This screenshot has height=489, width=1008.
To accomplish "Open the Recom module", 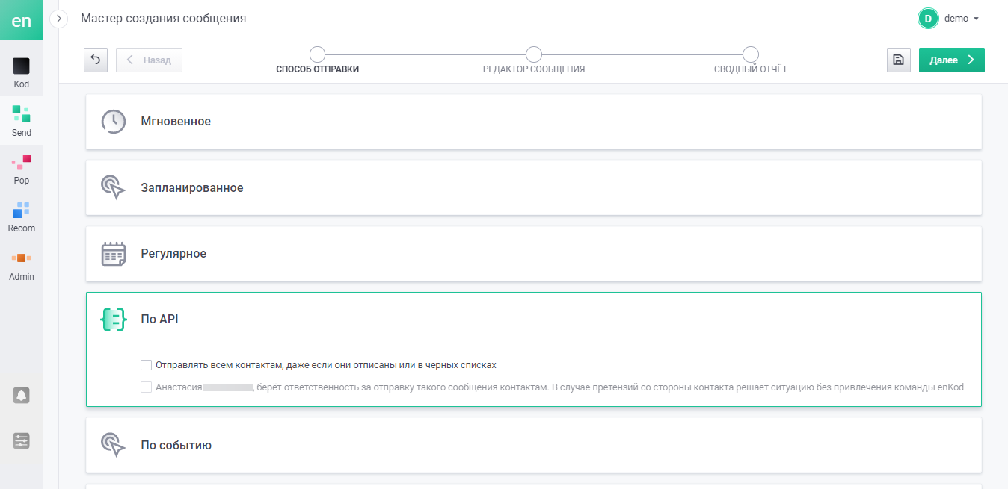I will coord(22,217).
